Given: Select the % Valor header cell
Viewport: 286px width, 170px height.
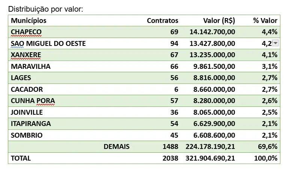Looking at the screenshot, I should pos(265,20).
